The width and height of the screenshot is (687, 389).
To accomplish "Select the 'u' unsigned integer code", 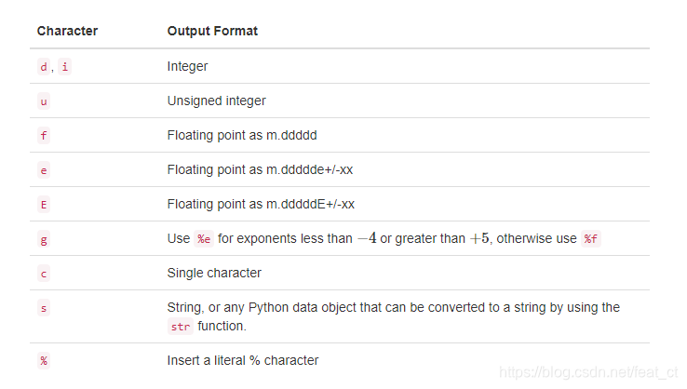I will 44,101.
